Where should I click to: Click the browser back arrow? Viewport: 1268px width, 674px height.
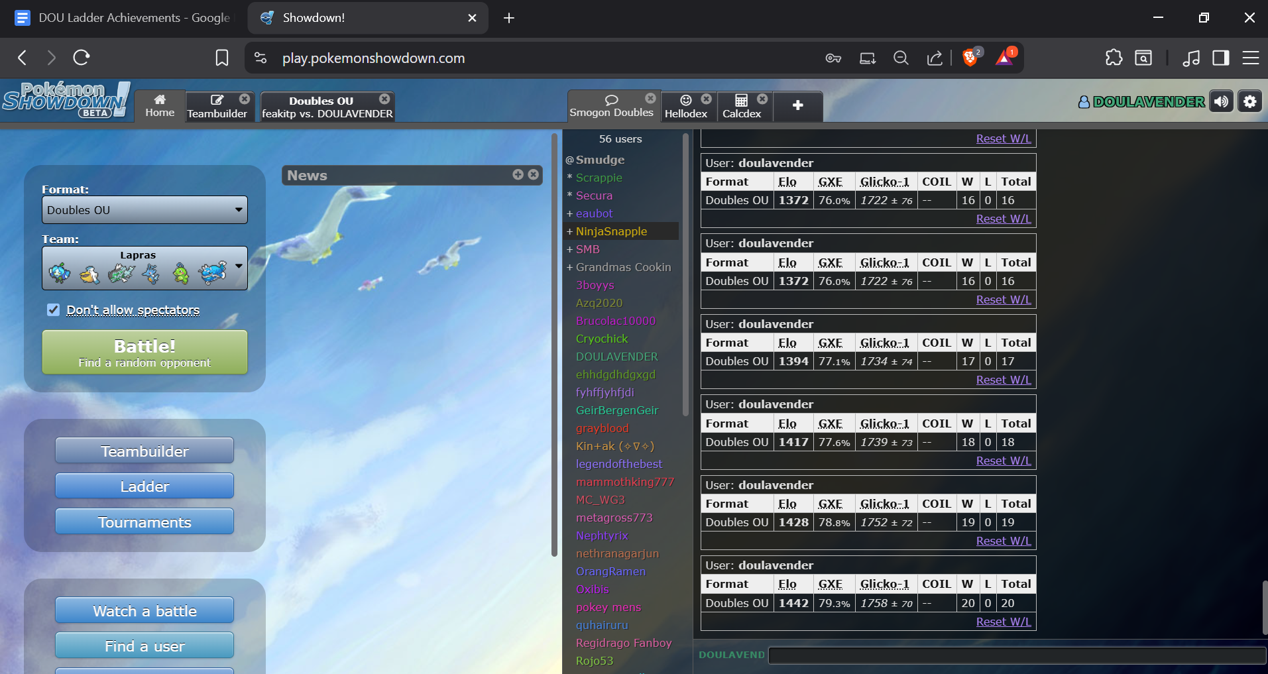tap(23, 58)
